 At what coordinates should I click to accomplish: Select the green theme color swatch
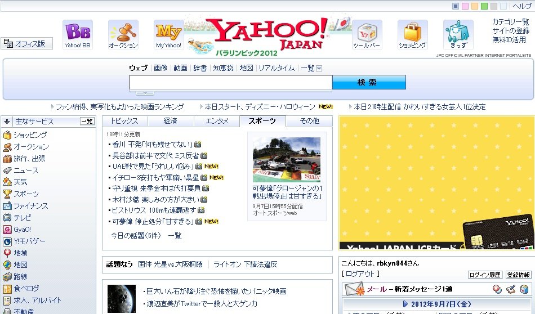[x=484, y=6]
